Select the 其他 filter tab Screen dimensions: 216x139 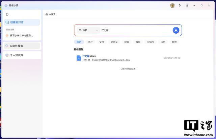click(174, 42)
